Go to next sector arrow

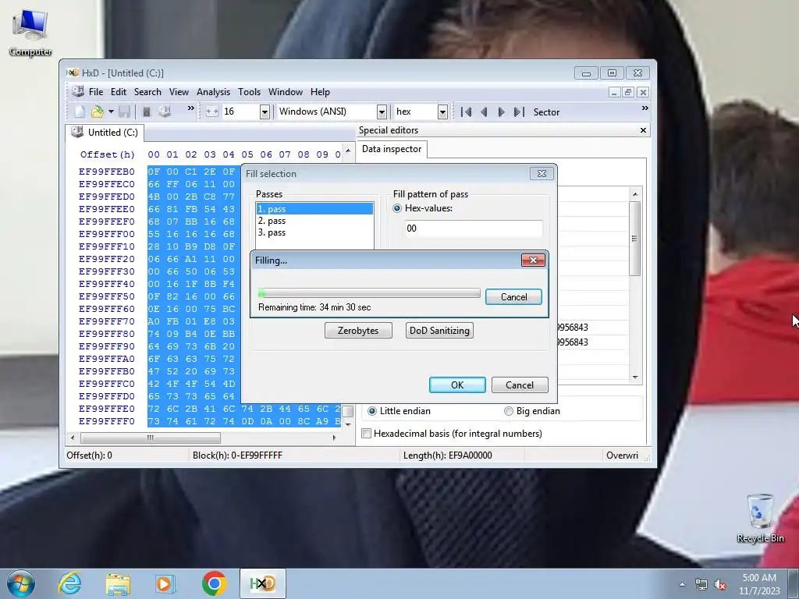click(x=501, y=112)
